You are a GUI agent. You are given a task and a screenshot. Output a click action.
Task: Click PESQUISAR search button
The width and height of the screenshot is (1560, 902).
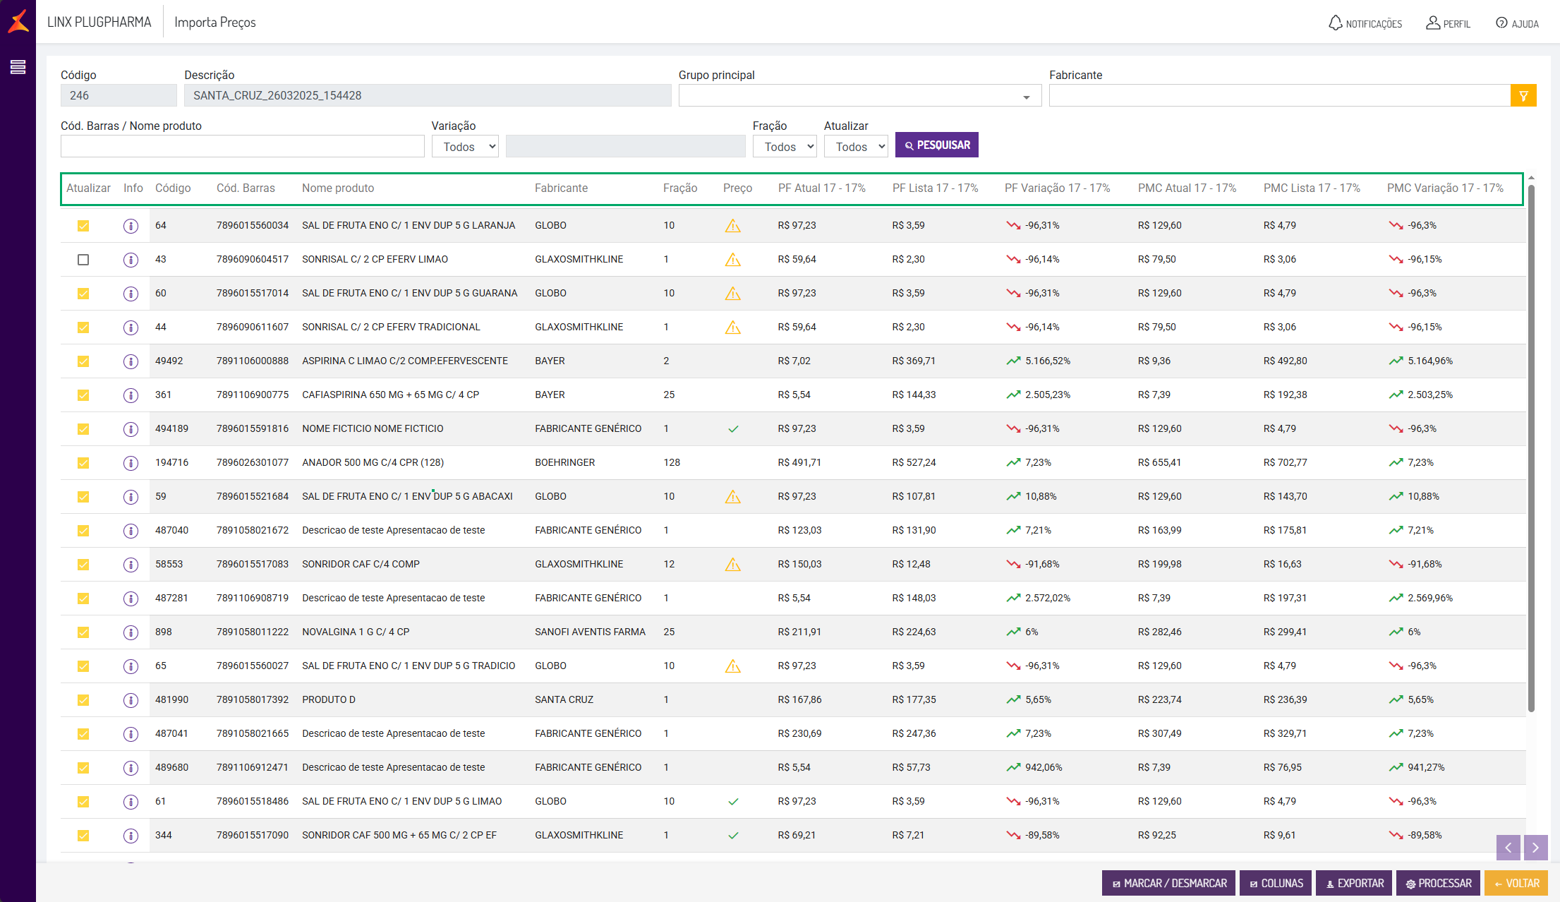[x=937, y=145]
